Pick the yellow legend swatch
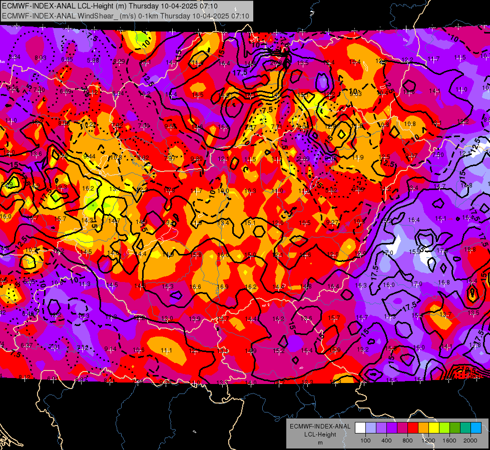Image resolution: width=490 pixels, height=450 pixels. pos(434,428)
